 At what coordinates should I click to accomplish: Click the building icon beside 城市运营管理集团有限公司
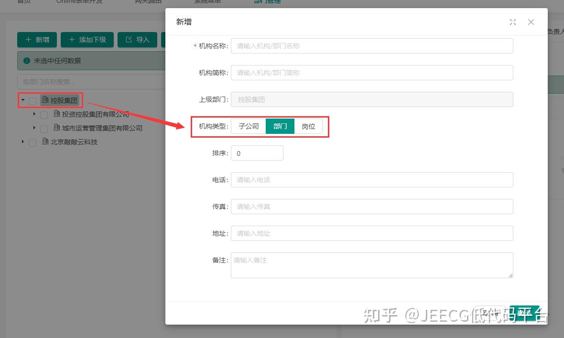tap(57, 128)
